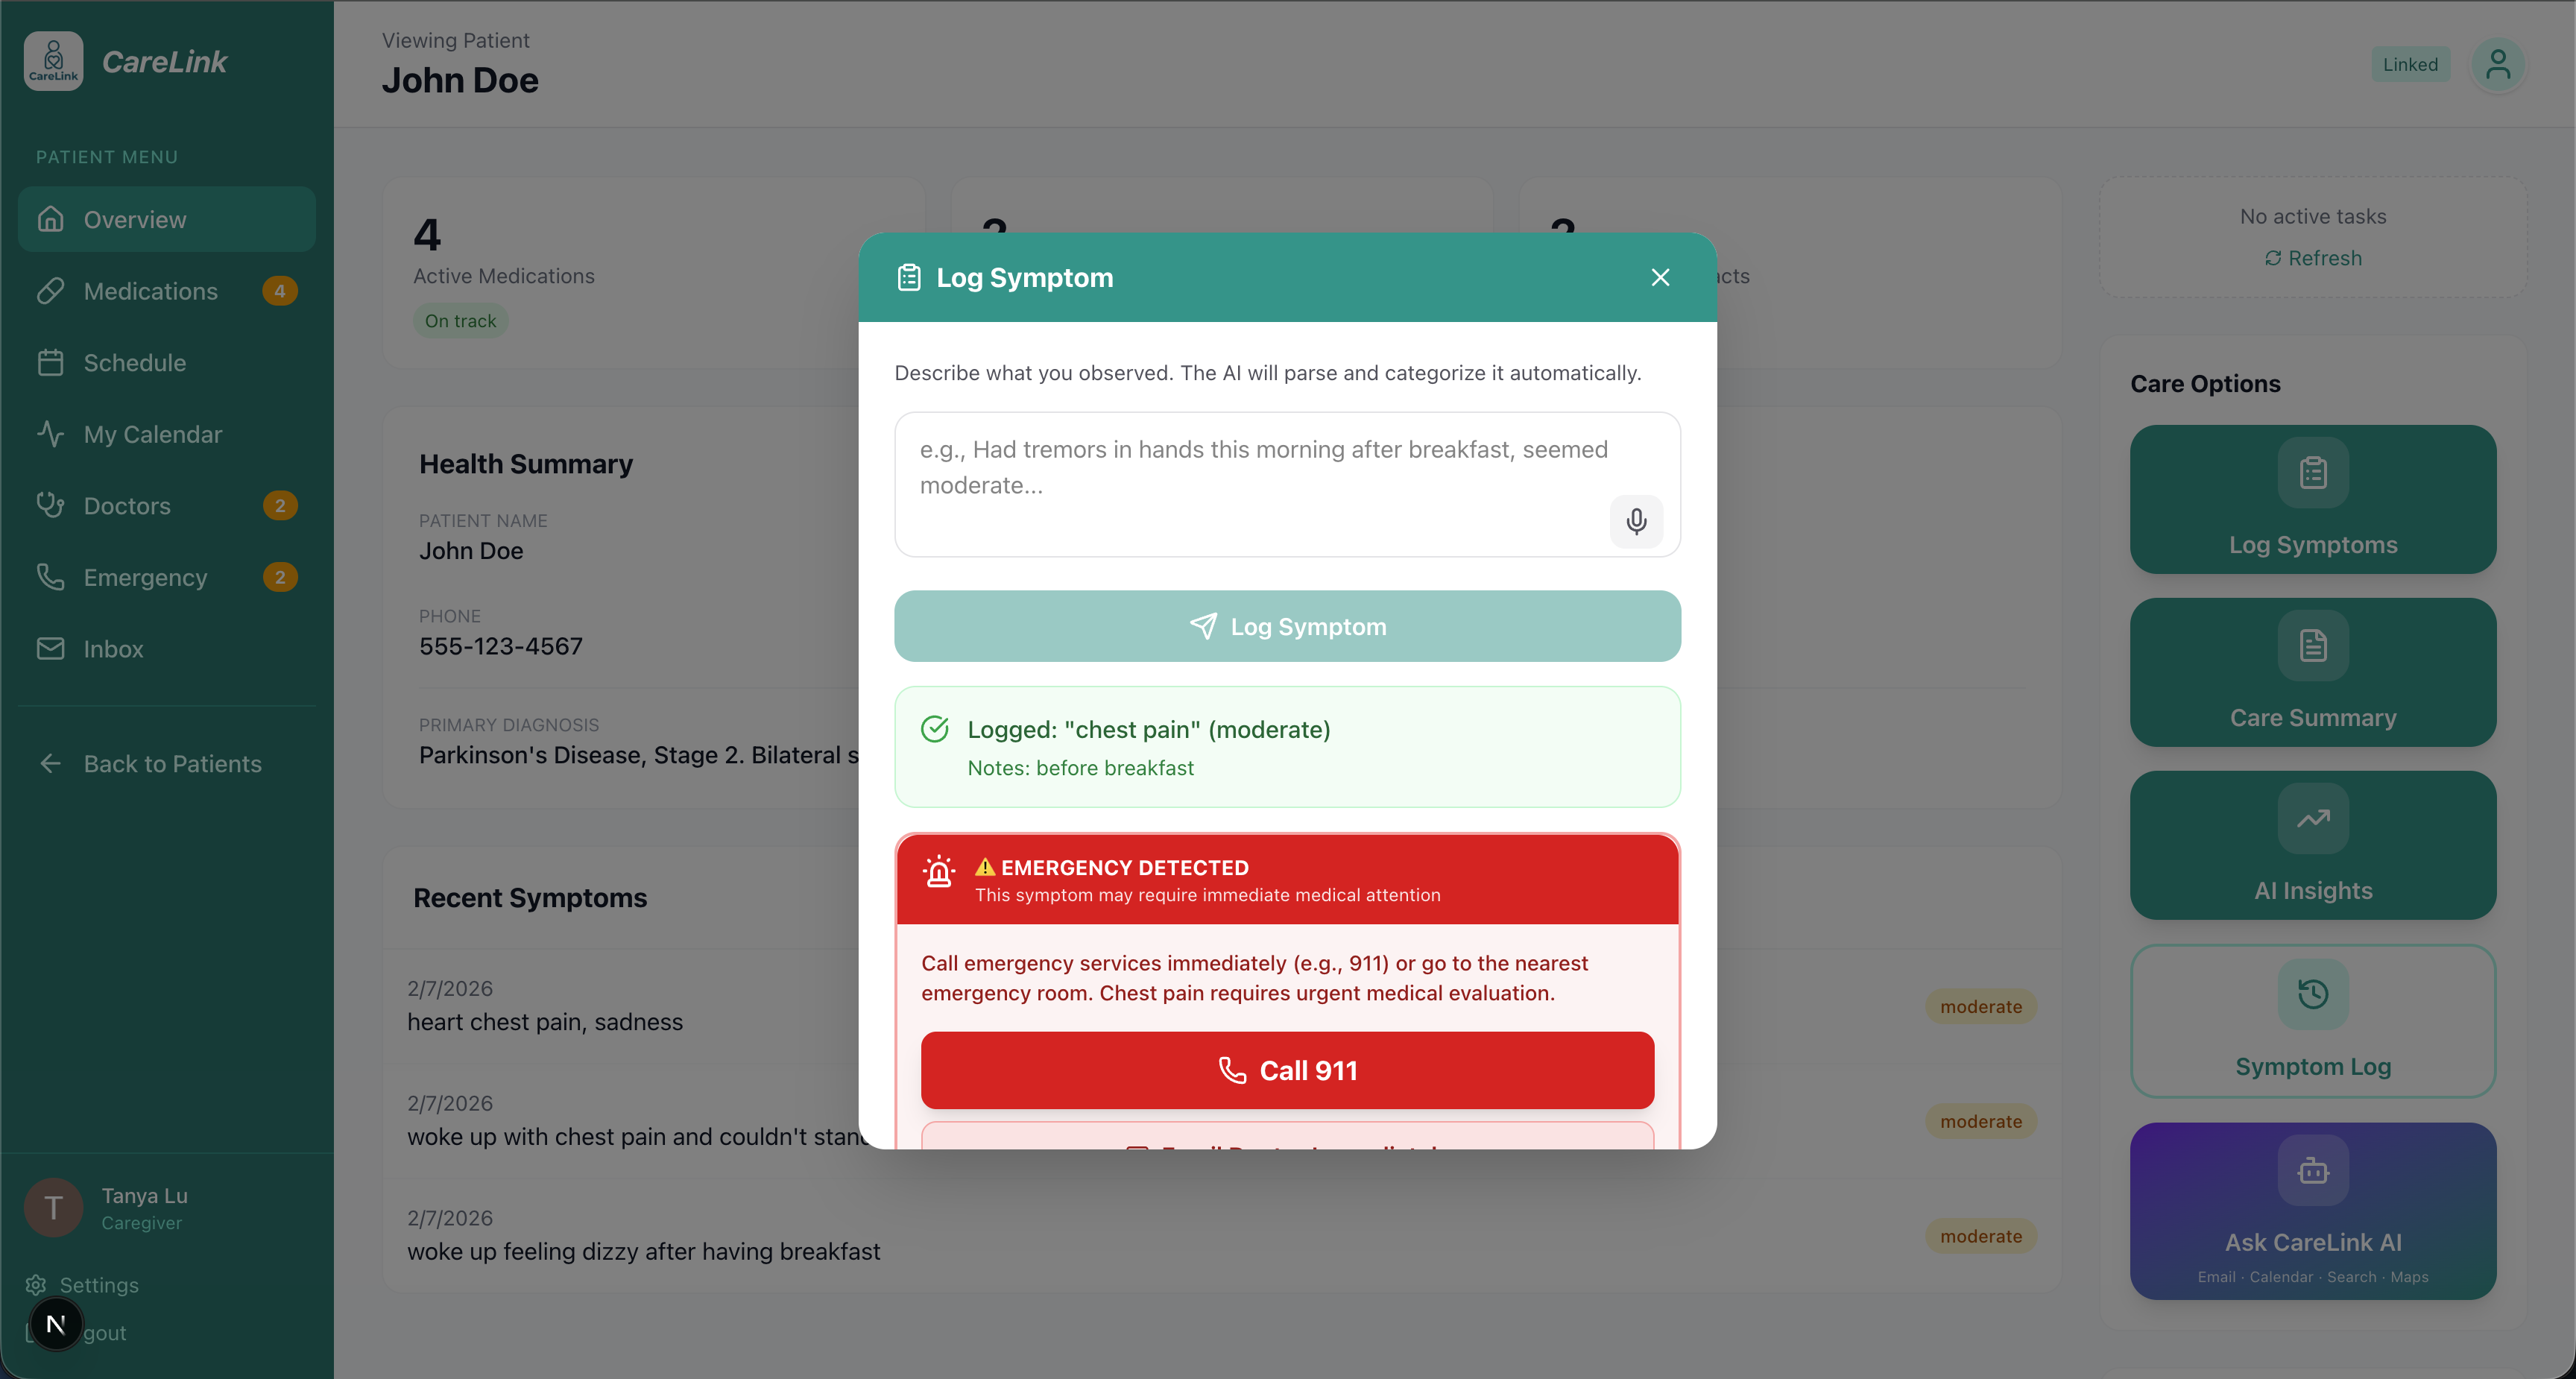Open Medications in the patient menu

click(150, 291)
